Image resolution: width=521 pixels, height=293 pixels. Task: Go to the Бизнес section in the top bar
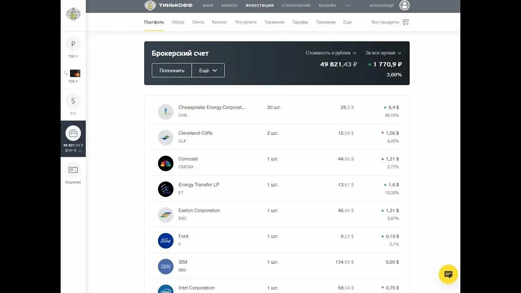(x=230, y=6)
